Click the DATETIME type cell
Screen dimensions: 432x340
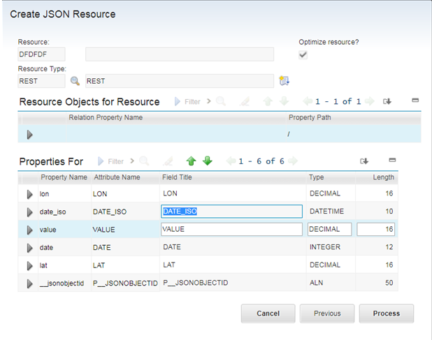point(331,212)
